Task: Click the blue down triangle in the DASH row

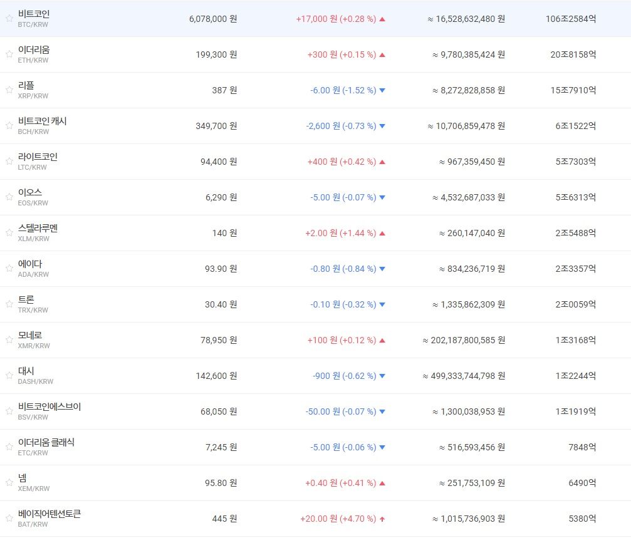Action: coord(382,376)
